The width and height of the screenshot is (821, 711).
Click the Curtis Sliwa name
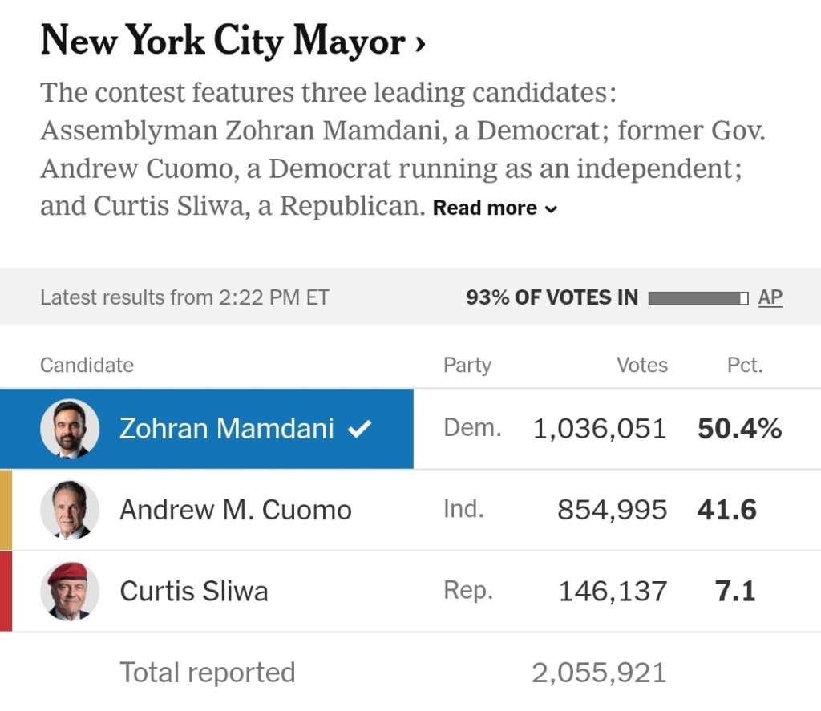(193, 591)
